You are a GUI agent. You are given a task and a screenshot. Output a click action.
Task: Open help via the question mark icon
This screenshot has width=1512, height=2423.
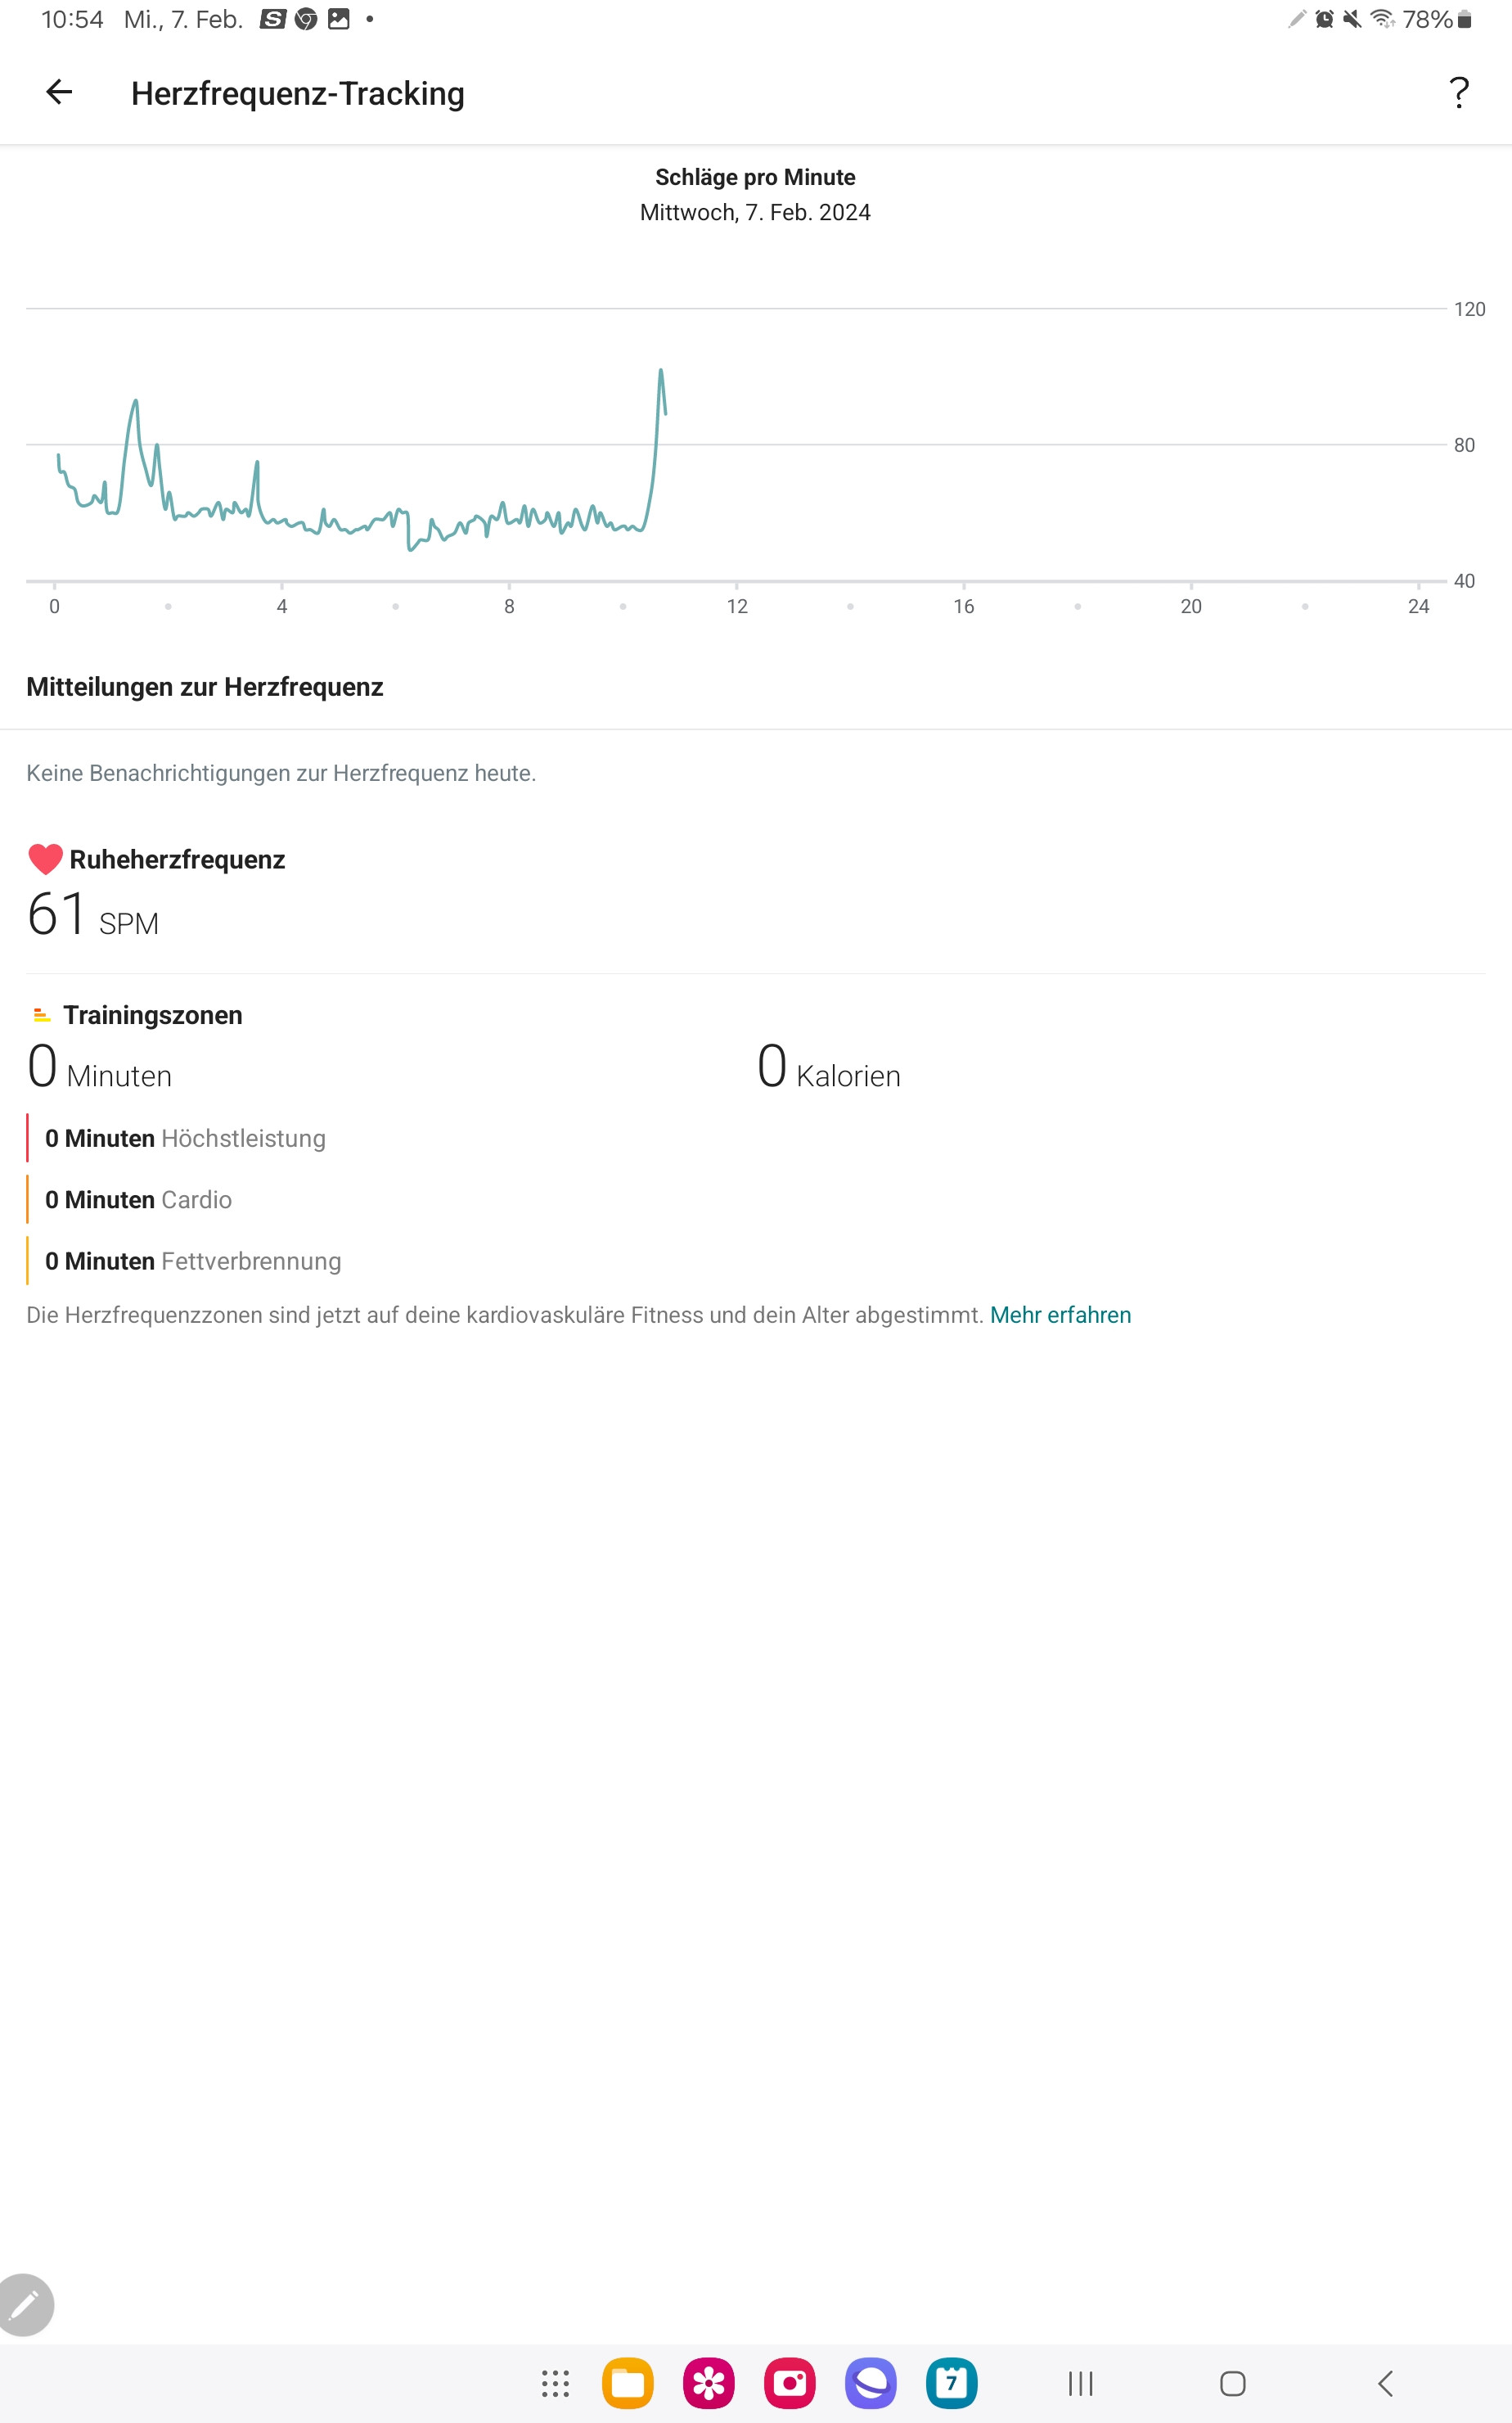pyautogui.click(x=1459, y=93)
